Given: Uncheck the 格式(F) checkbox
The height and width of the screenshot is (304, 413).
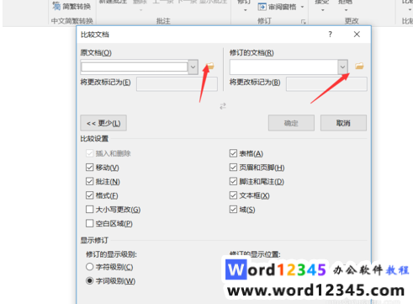Looking at the screenshot, I should (89, 195).
